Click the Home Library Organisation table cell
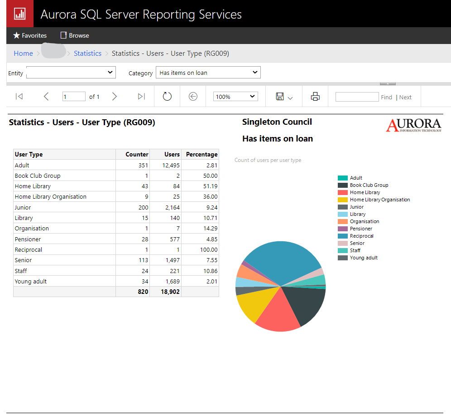Image resolution: width=451 pixels, height=415 pixels. pos(64,196)
